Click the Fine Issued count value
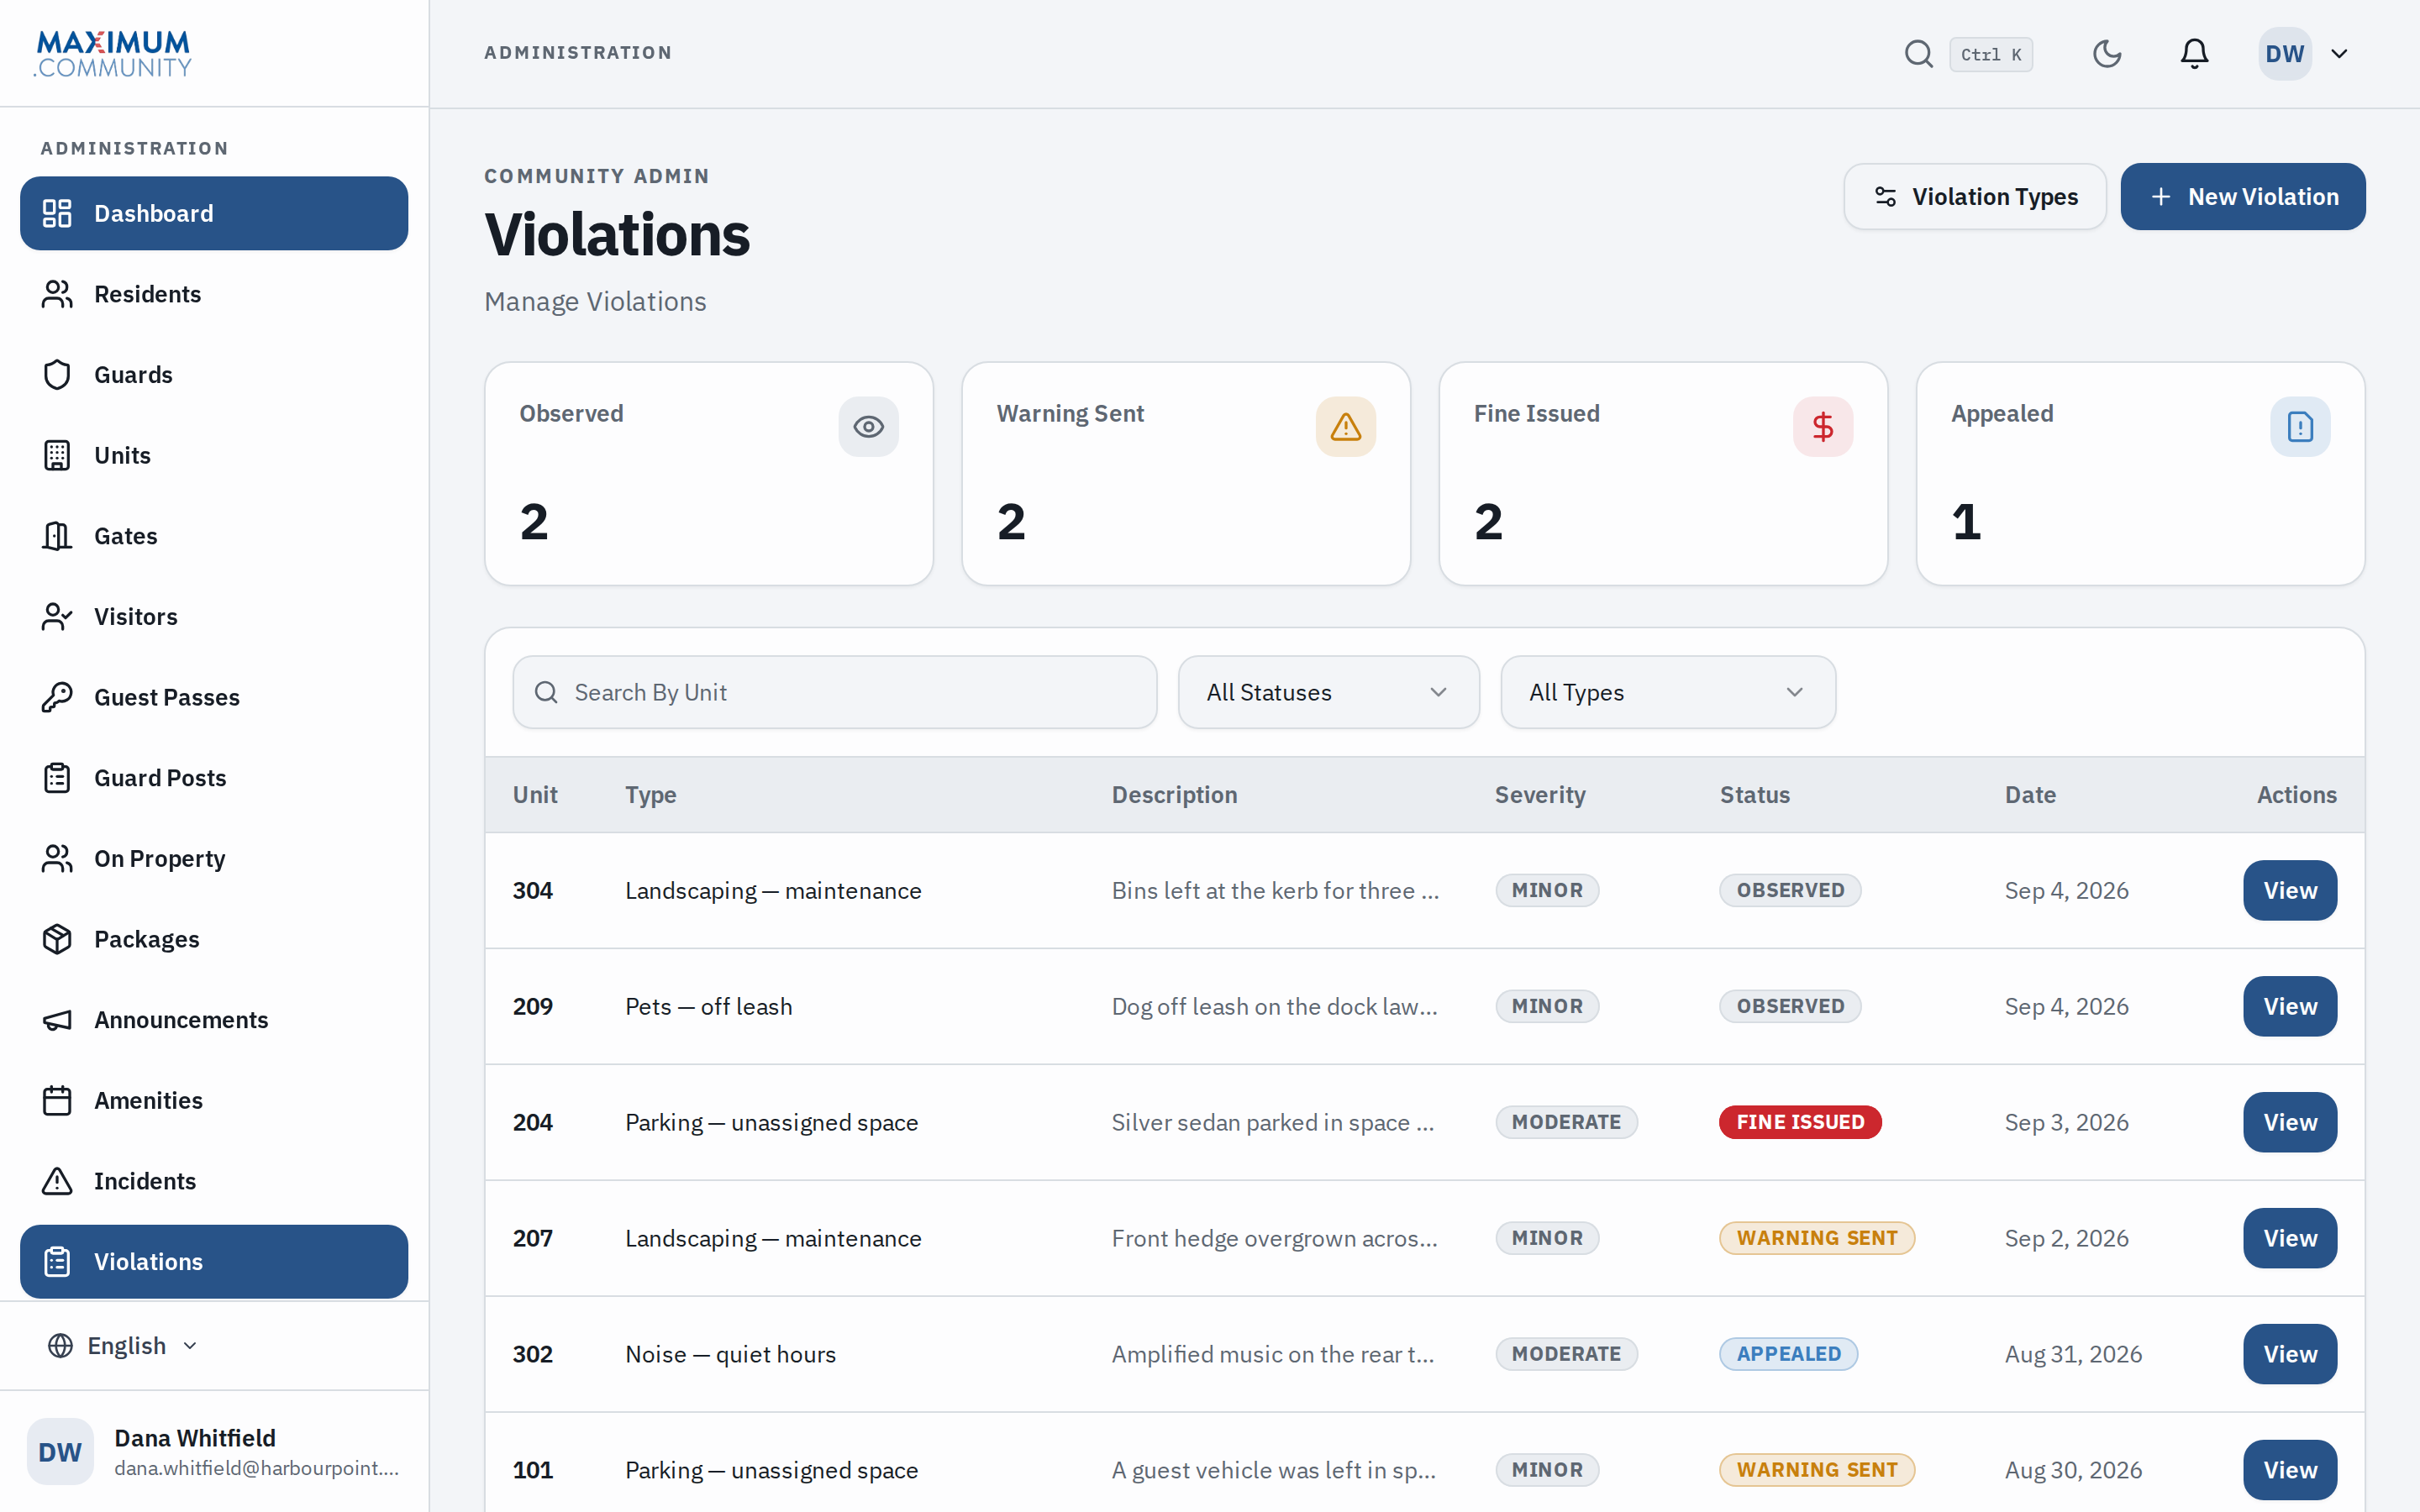 [1488, 522]
